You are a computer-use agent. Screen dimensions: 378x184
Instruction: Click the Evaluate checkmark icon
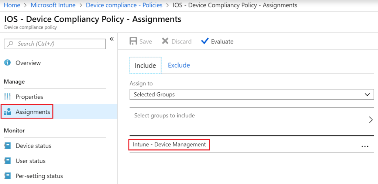205,41
